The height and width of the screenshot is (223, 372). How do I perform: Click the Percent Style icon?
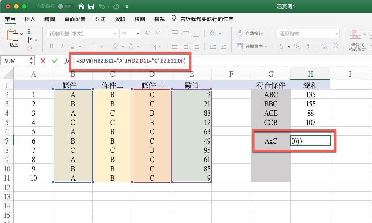click(x=297, y=46)
